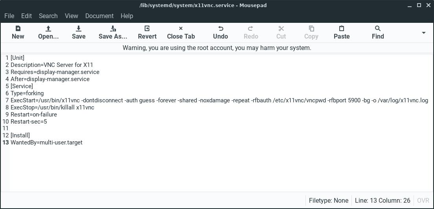Open the Edit menu
The height and width of the screenshot is (209, 434).
coord(27,16)
